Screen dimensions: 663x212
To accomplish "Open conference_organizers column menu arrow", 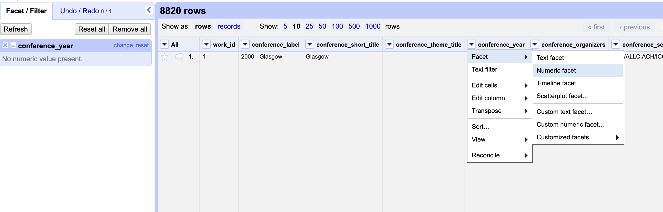I will click(534, 44).
